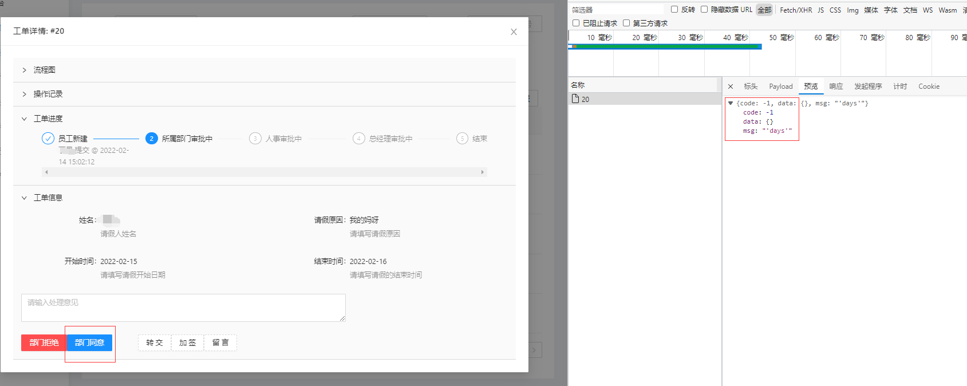Click the document icon of request 20
The height and width of the screenshot is (386, 967).
[575, 99]
